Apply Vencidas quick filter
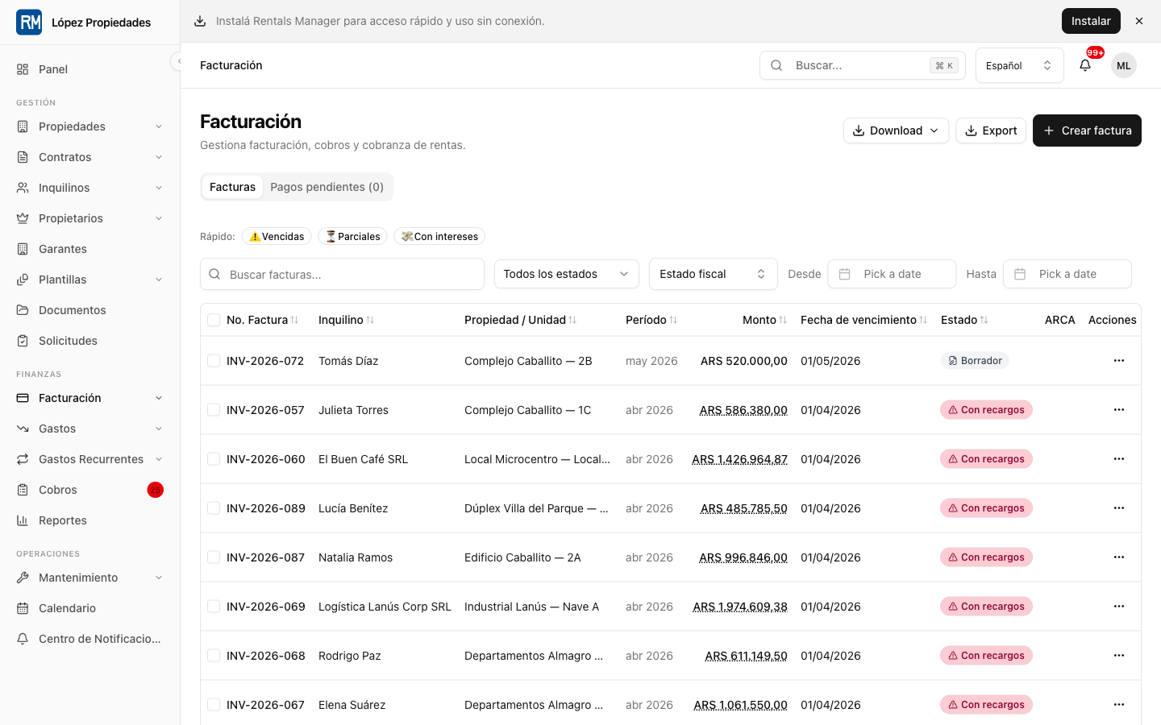The width and height of the screenshot is (1161, 725). click(x=277, y=236)
